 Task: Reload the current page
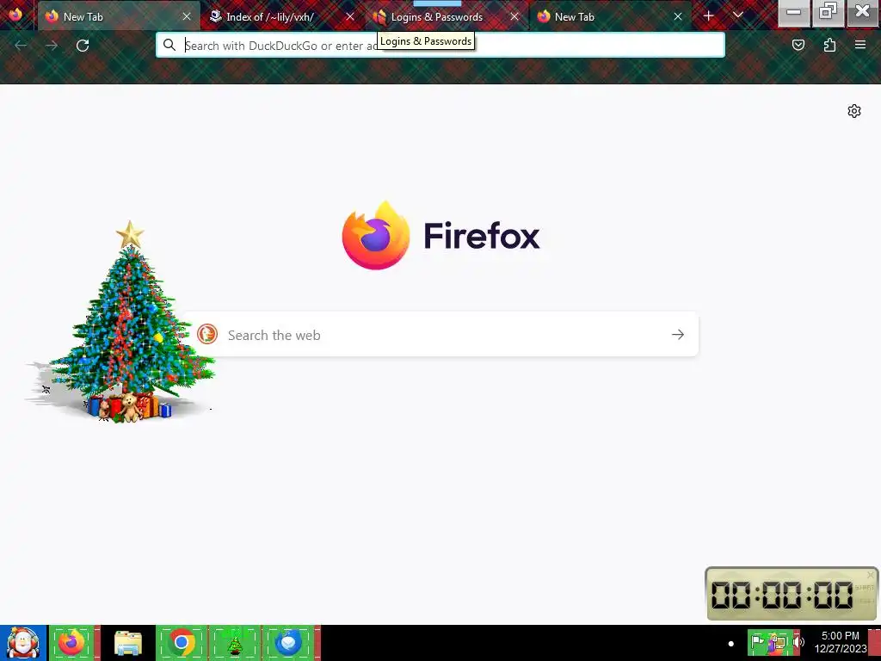point(83,46)
